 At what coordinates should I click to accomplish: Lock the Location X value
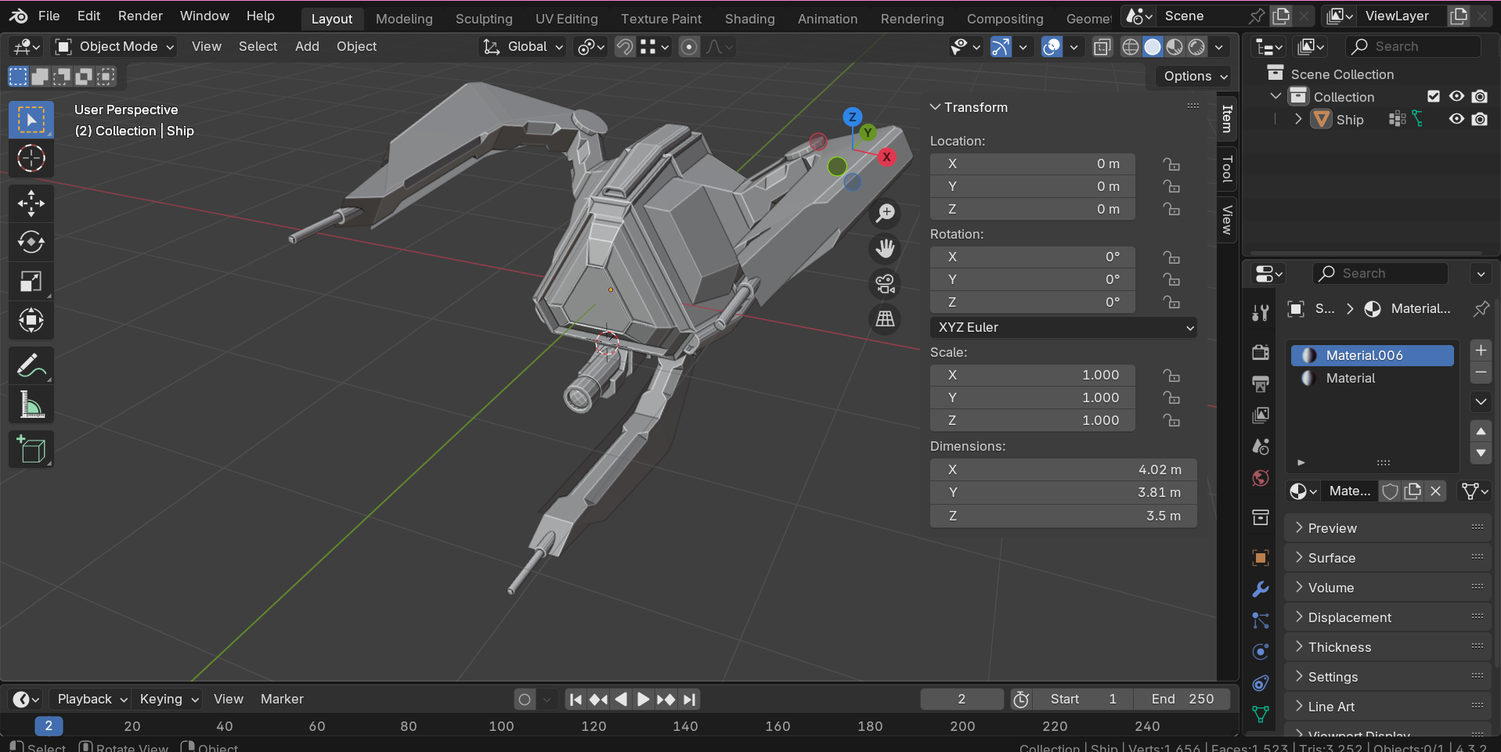click(x=1171, y=164)
